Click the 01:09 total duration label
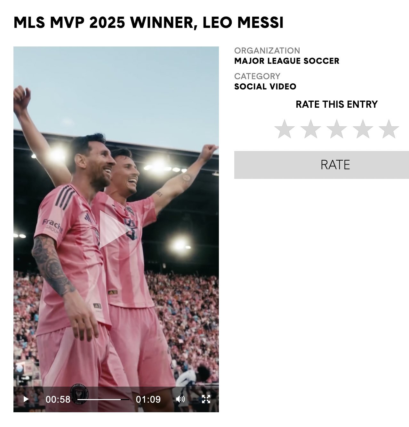 pos(148,399)
